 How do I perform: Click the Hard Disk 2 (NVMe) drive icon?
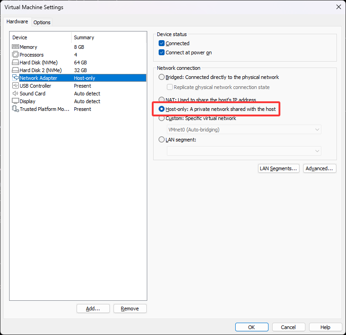pos(15,70)
